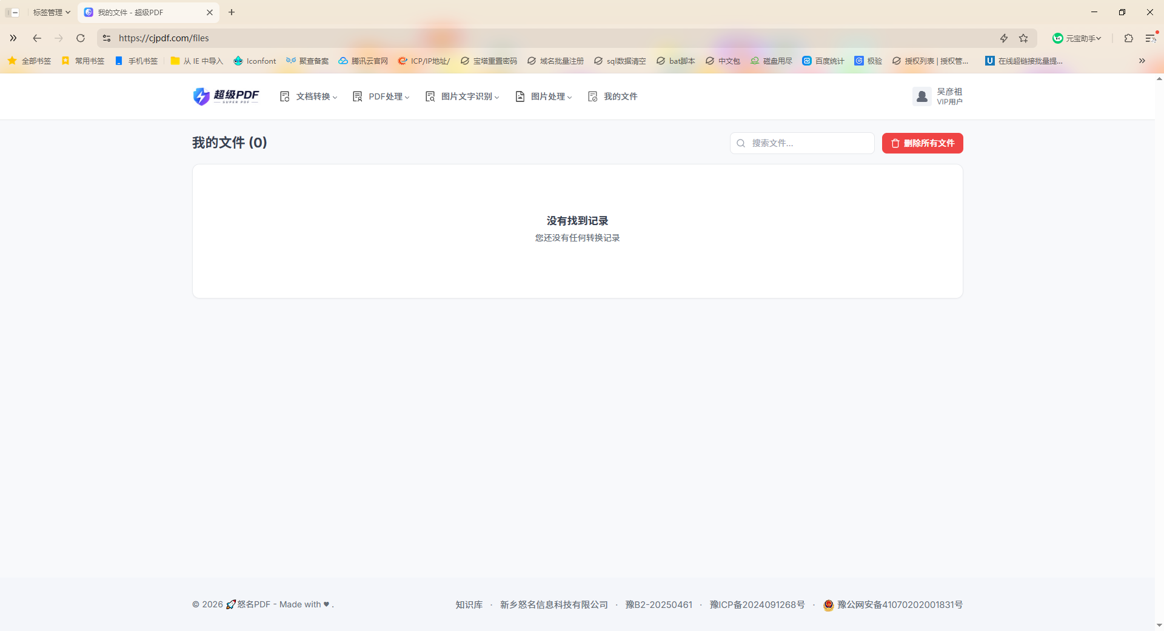Click the 超级PDF logo
Image resolution: width=1164 pixels, height=631 pixels.
click(226, 96)
